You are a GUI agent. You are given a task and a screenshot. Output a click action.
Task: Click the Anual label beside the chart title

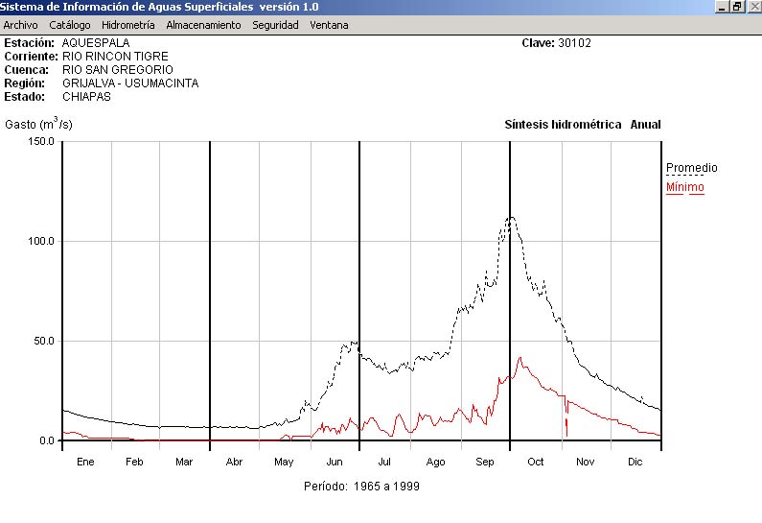pos(645,125)
